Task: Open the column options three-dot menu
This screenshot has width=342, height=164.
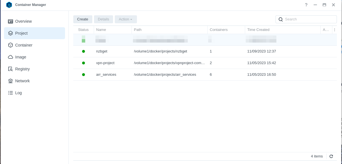Action: click(335, 30)
